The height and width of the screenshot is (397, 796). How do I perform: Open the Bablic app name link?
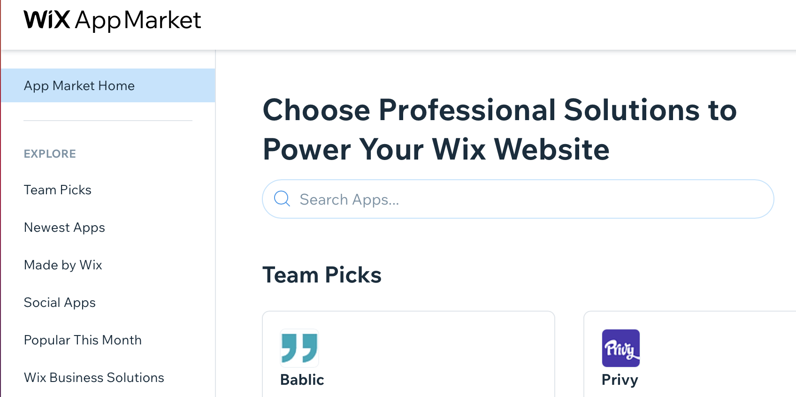click(x=302, y=380)
